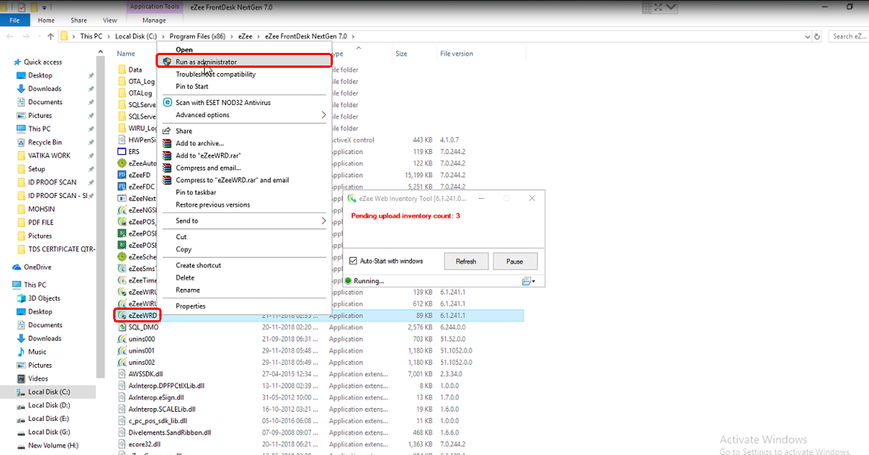Screen dimensions: 869x455
Task: Click the green Running status indicator
Action: (x=348, y=281)
